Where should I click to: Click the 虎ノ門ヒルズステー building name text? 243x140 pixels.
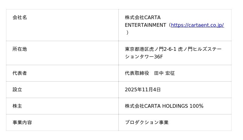click(200, 49)
